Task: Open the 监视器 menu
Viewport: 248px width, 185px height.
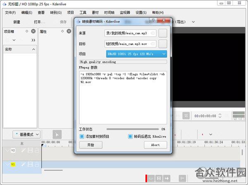Action: pos(125,12)
